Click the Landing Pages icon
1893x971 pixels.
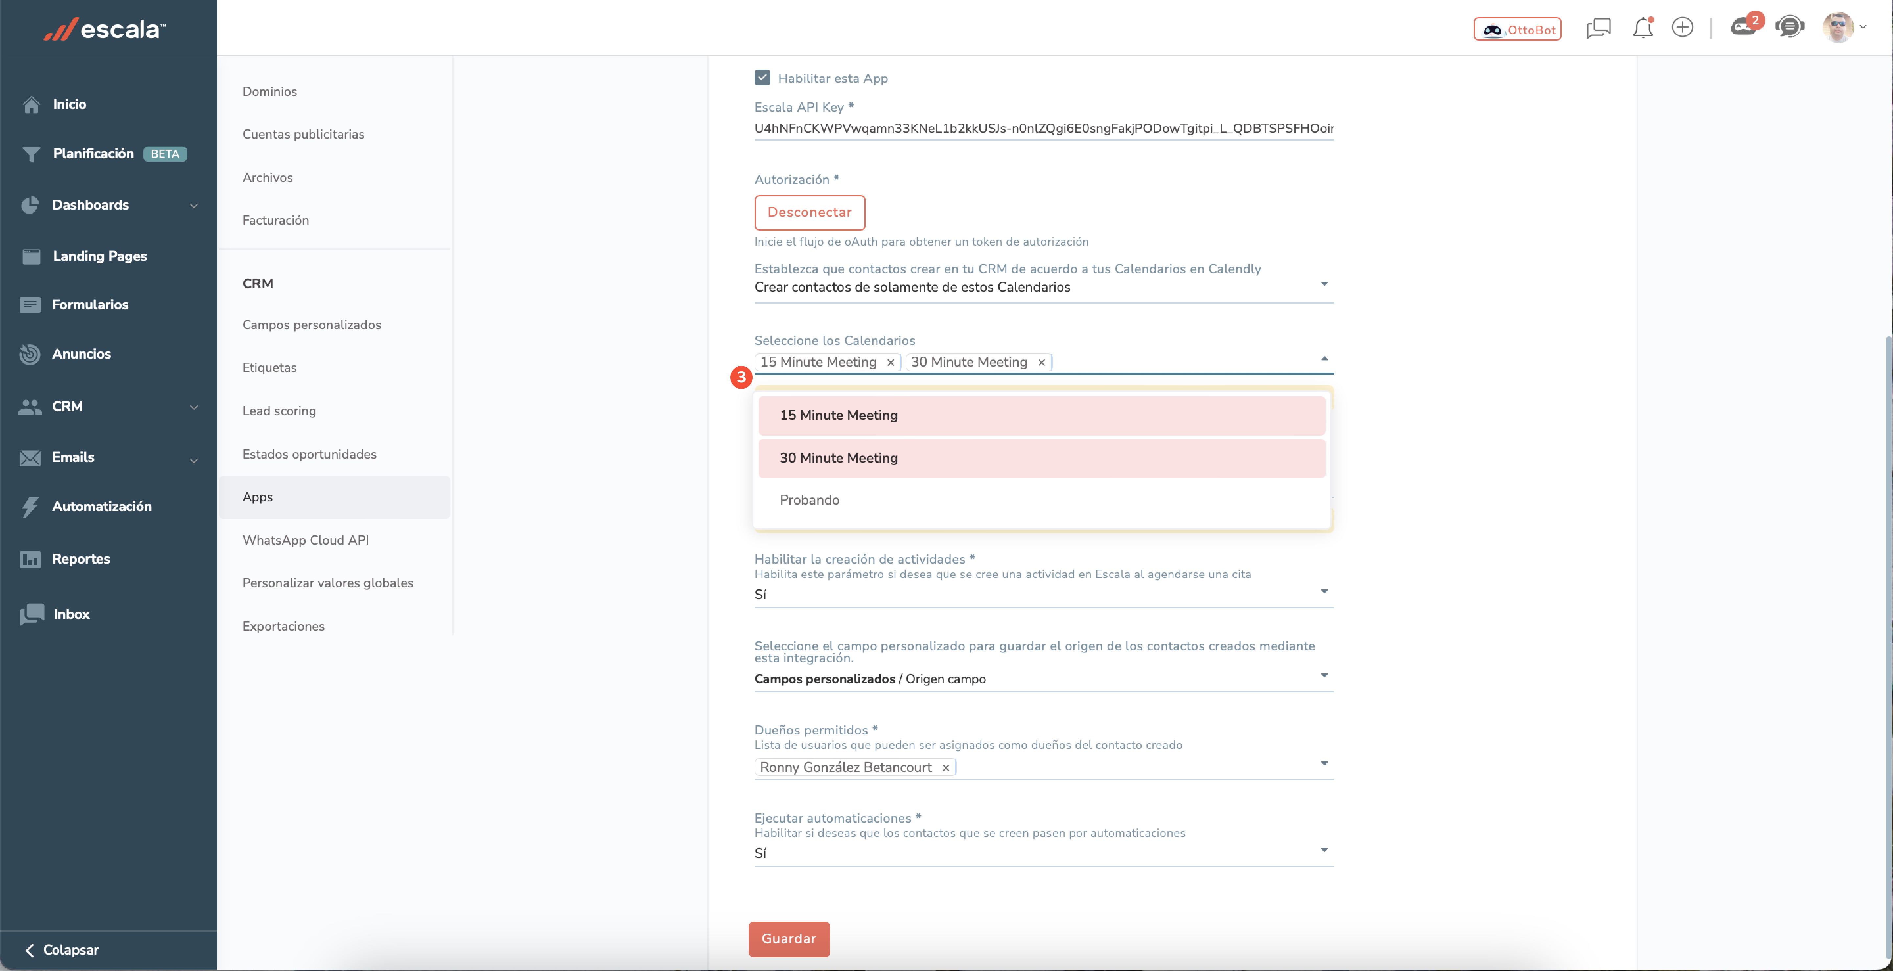tap(31, 256)
